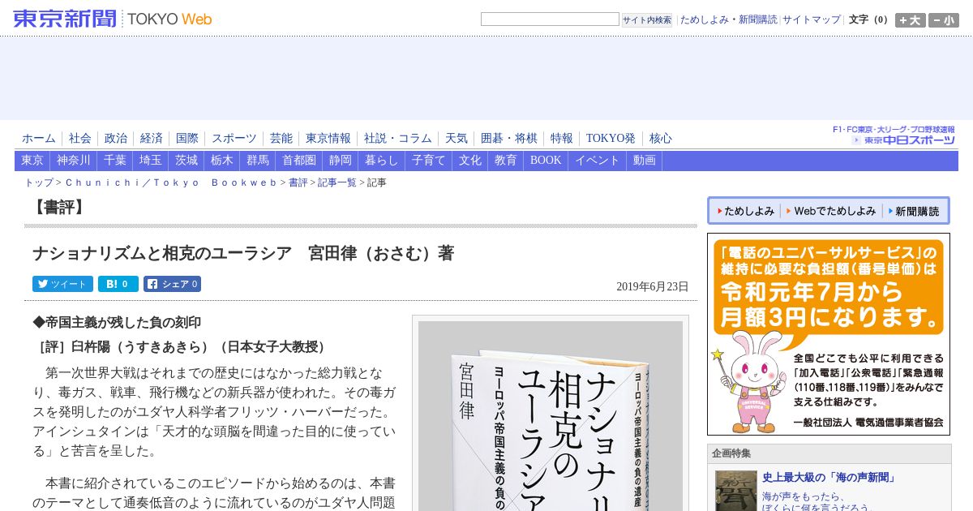The image size is (973, 511).
Task: Click the article title ナショナリズムと相克のユーラシア
Action: (x=243, y=253)
